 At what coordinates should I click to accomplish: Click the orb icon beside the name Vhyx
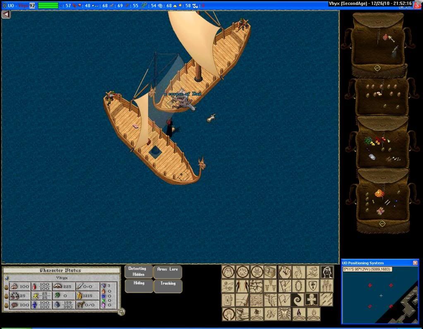tap(7, 278)
